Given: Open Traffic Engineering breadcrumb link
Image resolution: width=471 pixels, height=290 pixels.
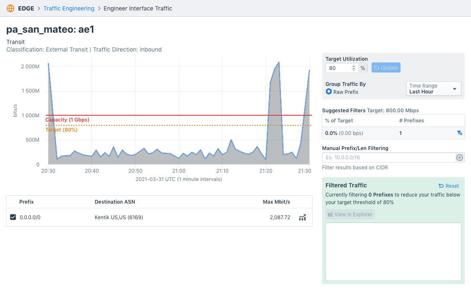Looking at the screenshot, I should tap(69, 8).
